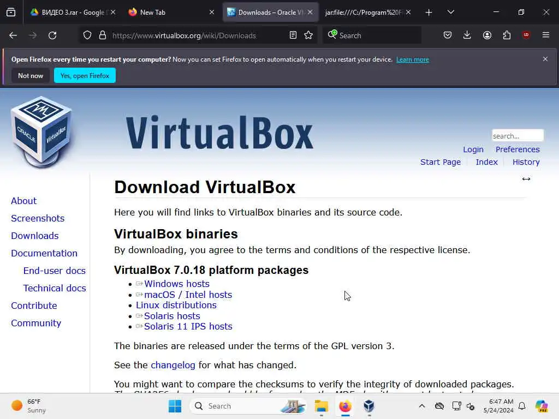Open Contribute in the sidebar
This screenshot has height=419, width=559.
tap(34, 306)
